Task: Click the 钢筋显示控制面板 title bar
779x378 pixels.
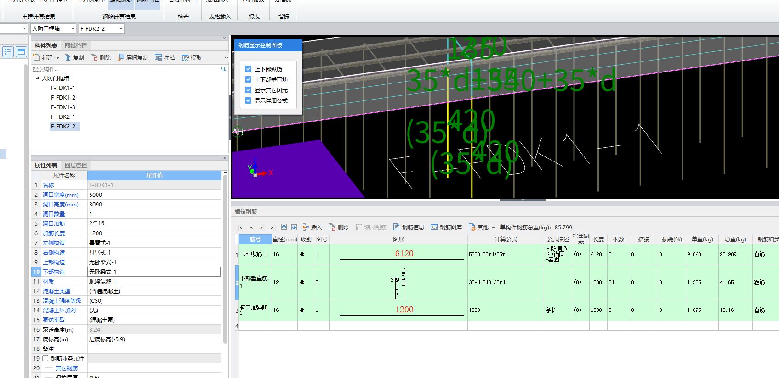Action: [268, 45]
